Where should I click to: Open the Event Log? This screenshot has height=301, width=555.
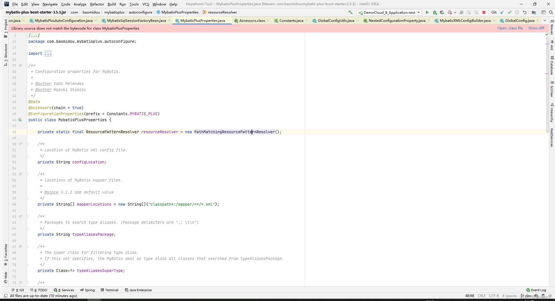click(x=536, y=290)
